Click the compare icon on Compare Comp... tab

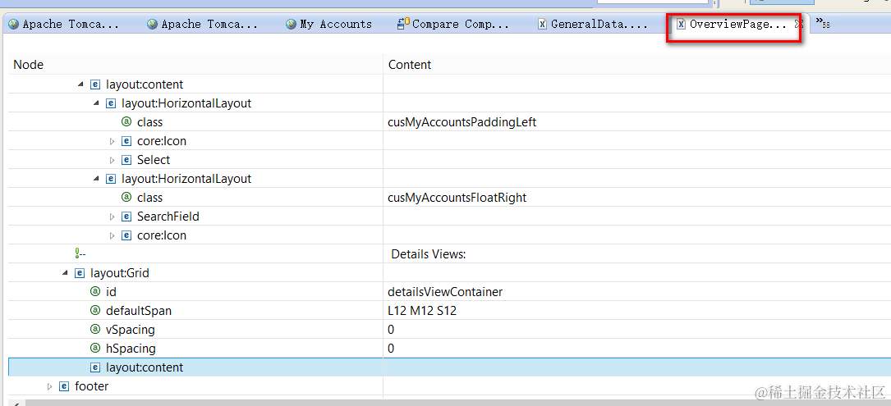point(403,24)
